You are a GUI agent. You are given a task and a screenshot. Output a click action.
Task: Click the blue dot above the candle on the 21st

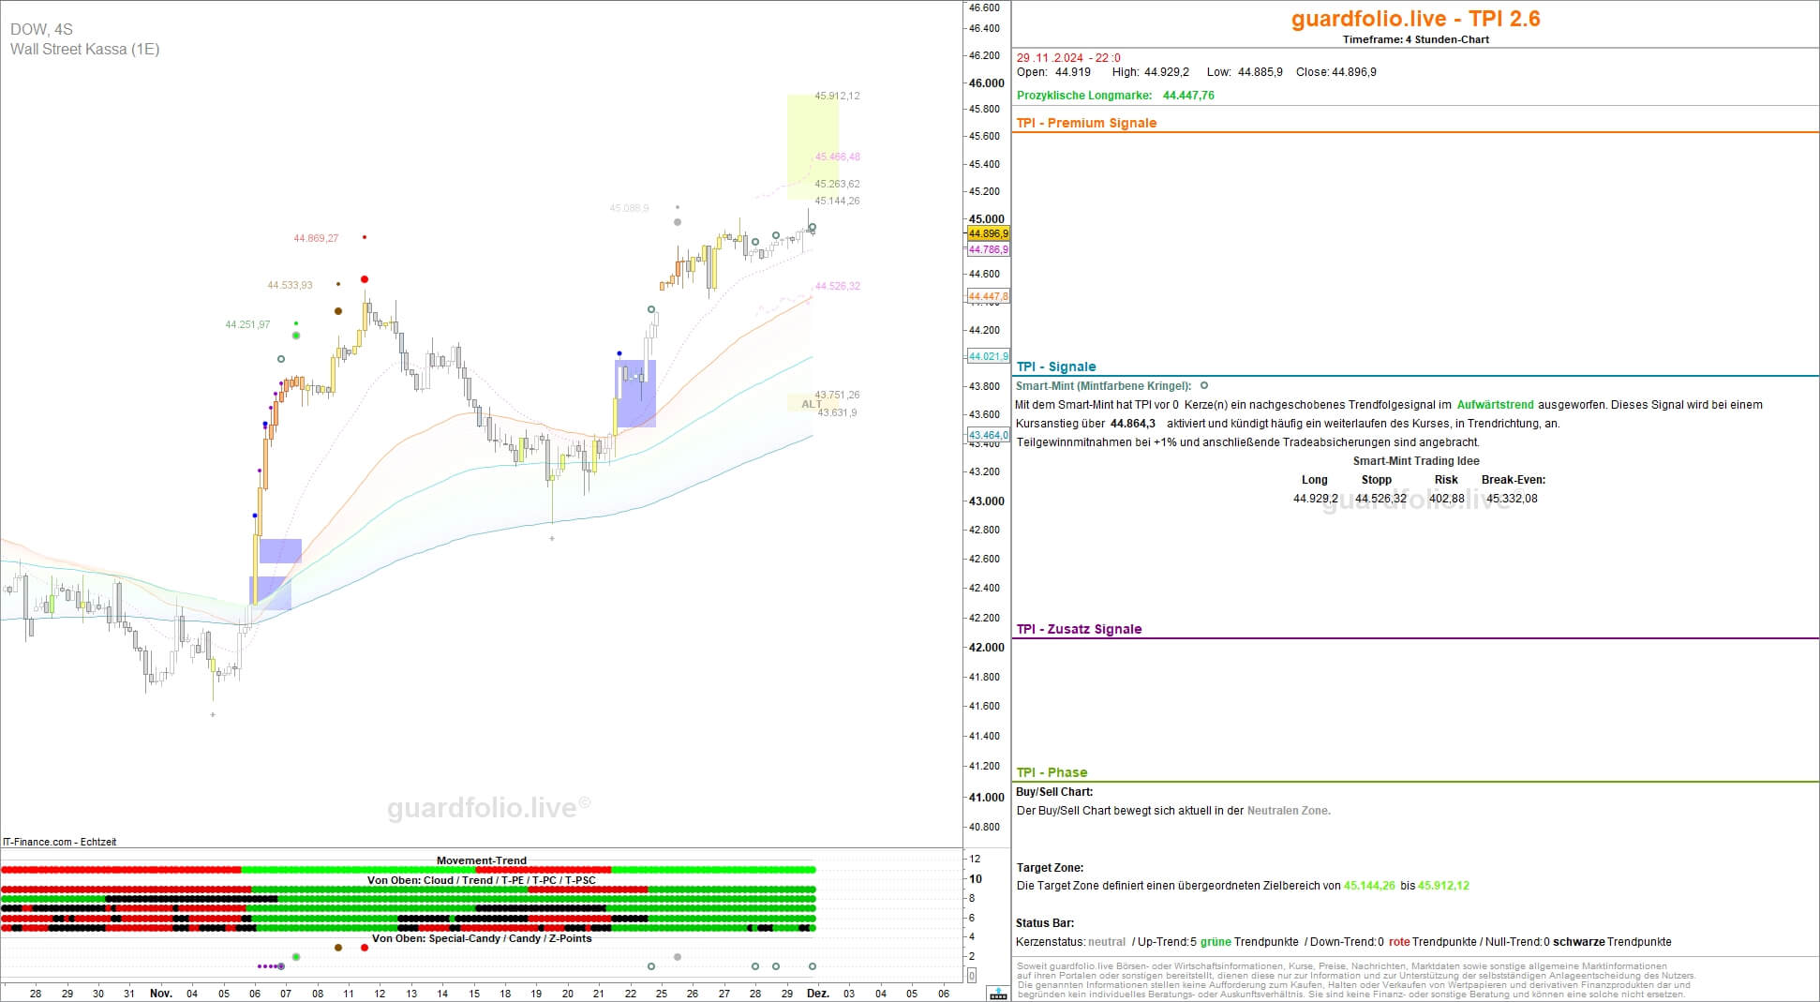coord(619,353)
